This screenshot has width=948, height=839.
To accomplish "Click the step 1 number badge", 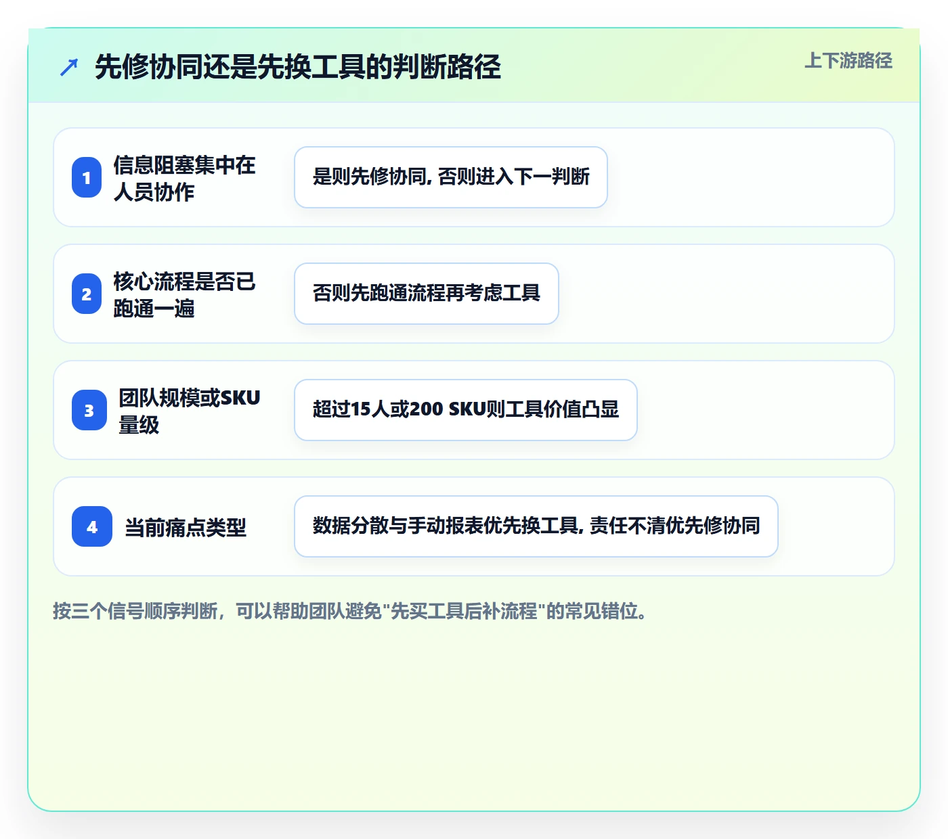I will [87, 177].
